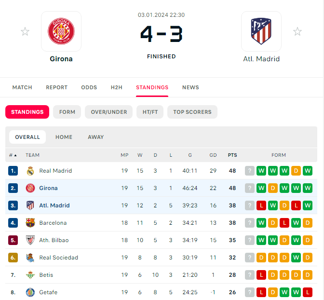Click the Ath. Bilbao crest icon
This screenshot has width=324, height=300.
pyautogui.click(x=30, y=240)
